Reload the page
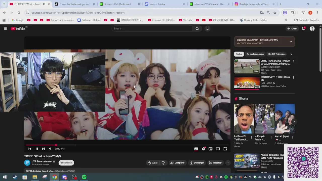 click(x=19, y=13)
